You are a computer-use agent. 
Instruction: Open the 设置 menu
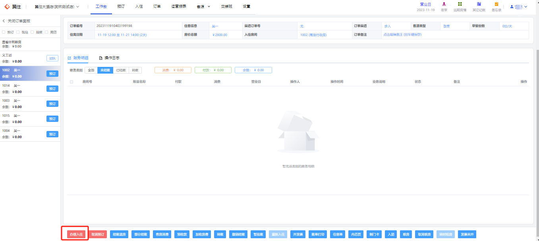[246, 6]
